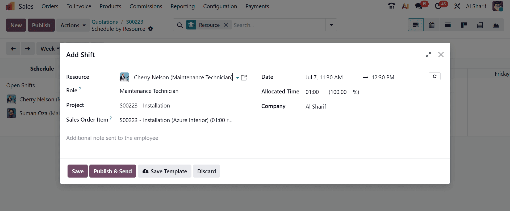Open the Orders menu

click(50, 6)
